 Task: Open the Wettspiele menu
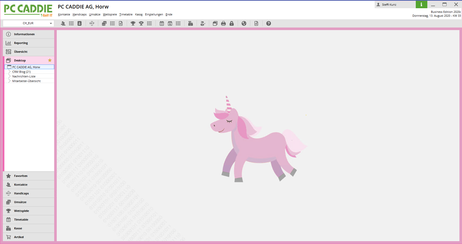coord(110,14)
